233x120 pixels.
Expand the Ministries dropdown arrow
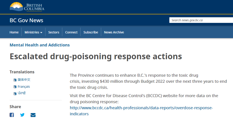pyautogui.click(x=41, y=33)
